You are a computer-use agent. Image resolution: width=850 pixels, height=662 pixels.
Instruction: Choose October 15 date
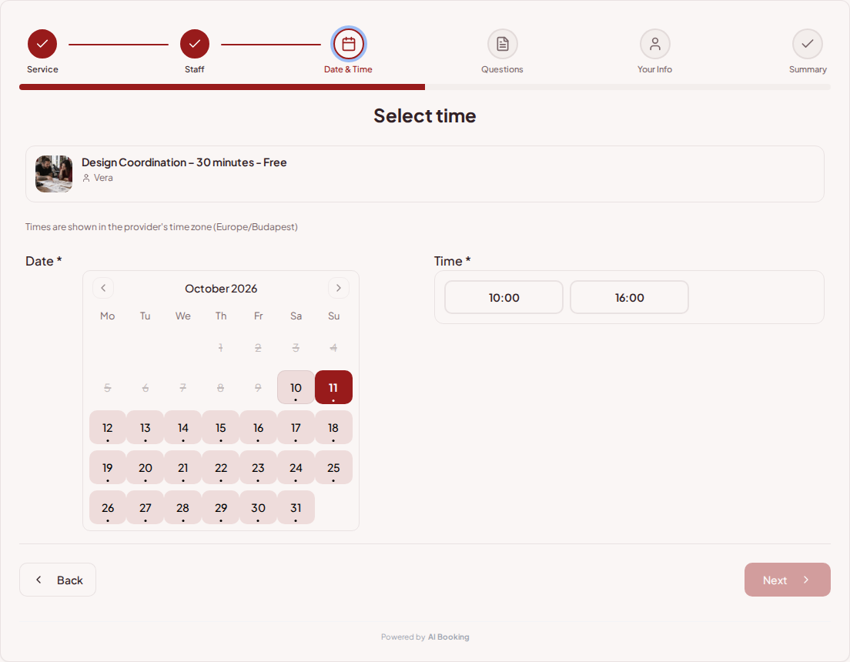pyautogui.click(x=221, y=427)
